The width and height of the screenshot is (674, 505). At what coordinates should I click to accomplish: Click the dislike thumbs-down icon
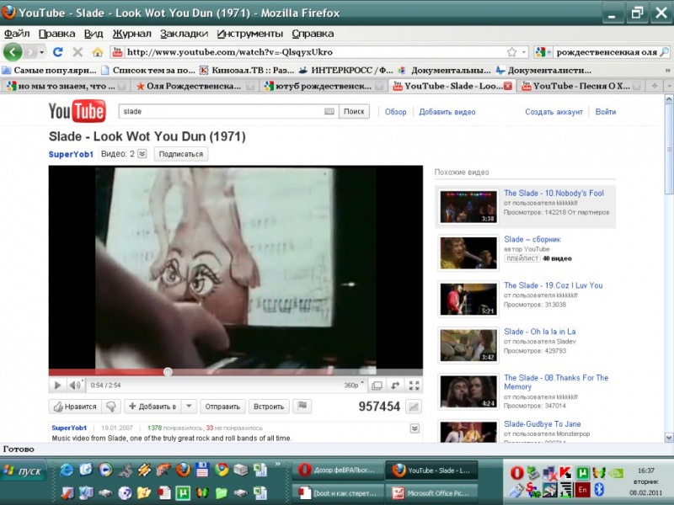click(x=111, y=407)
